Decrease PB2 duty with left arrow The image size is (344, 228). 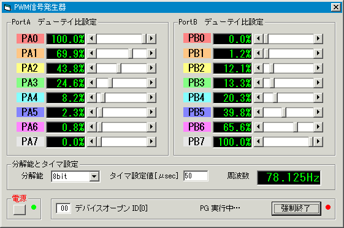258,68
